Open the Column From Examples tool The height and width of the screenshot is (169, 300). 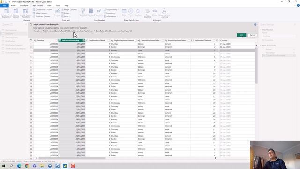[x=7, y=13]
